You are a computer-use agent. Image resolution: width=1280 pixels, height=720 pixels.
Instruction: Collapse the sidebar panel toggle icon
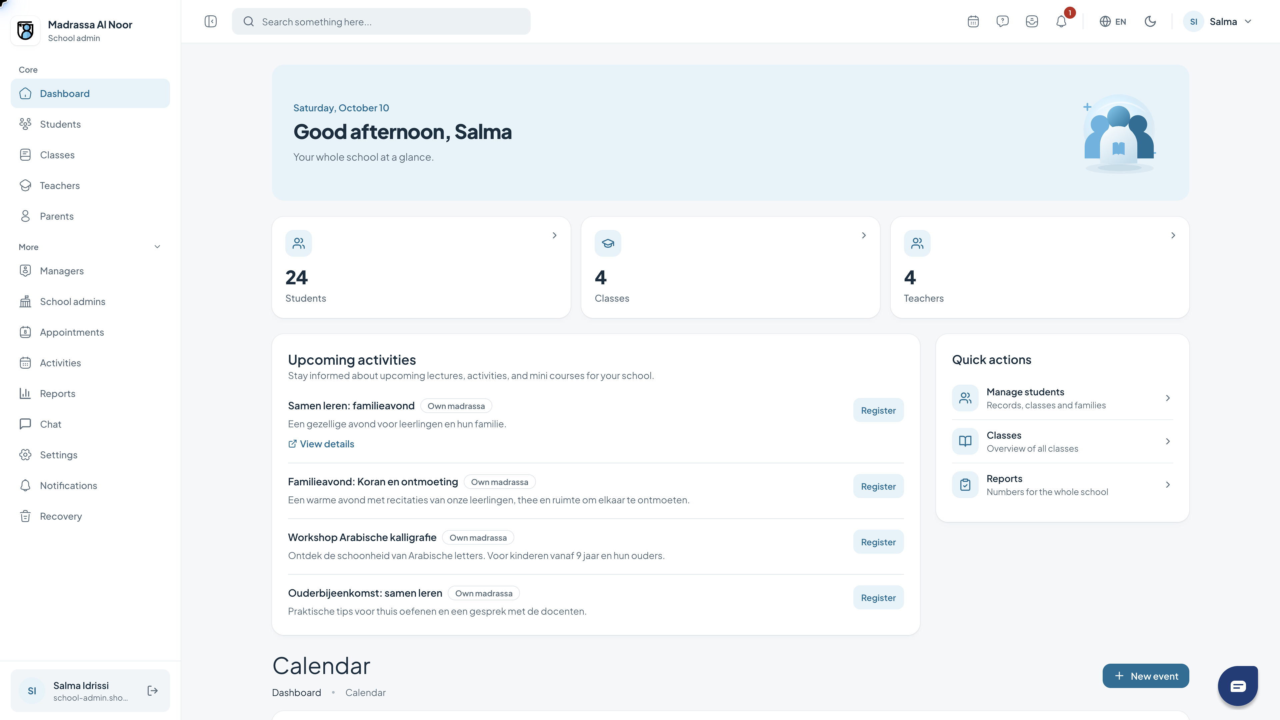(211, 21)
